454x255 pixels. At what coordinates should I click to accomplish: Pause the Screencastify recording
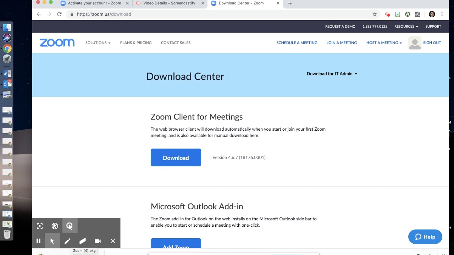point(39,241)
